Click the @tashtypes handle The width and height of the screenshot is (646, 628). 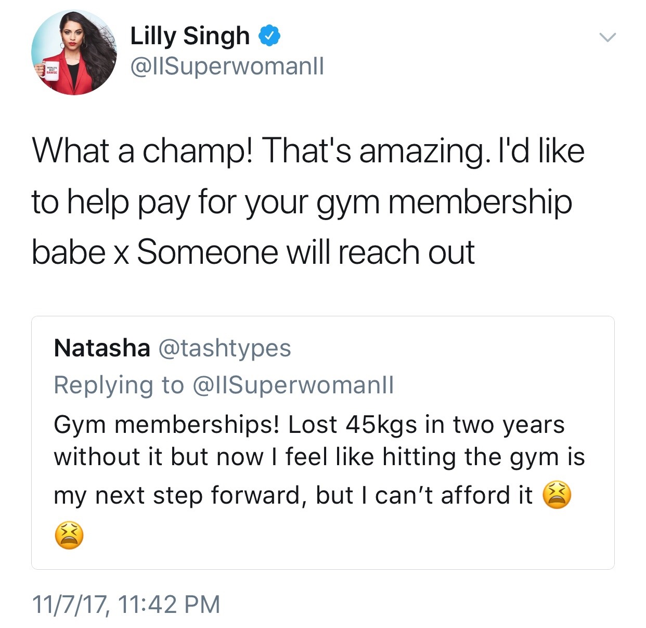tap(224, 348)
